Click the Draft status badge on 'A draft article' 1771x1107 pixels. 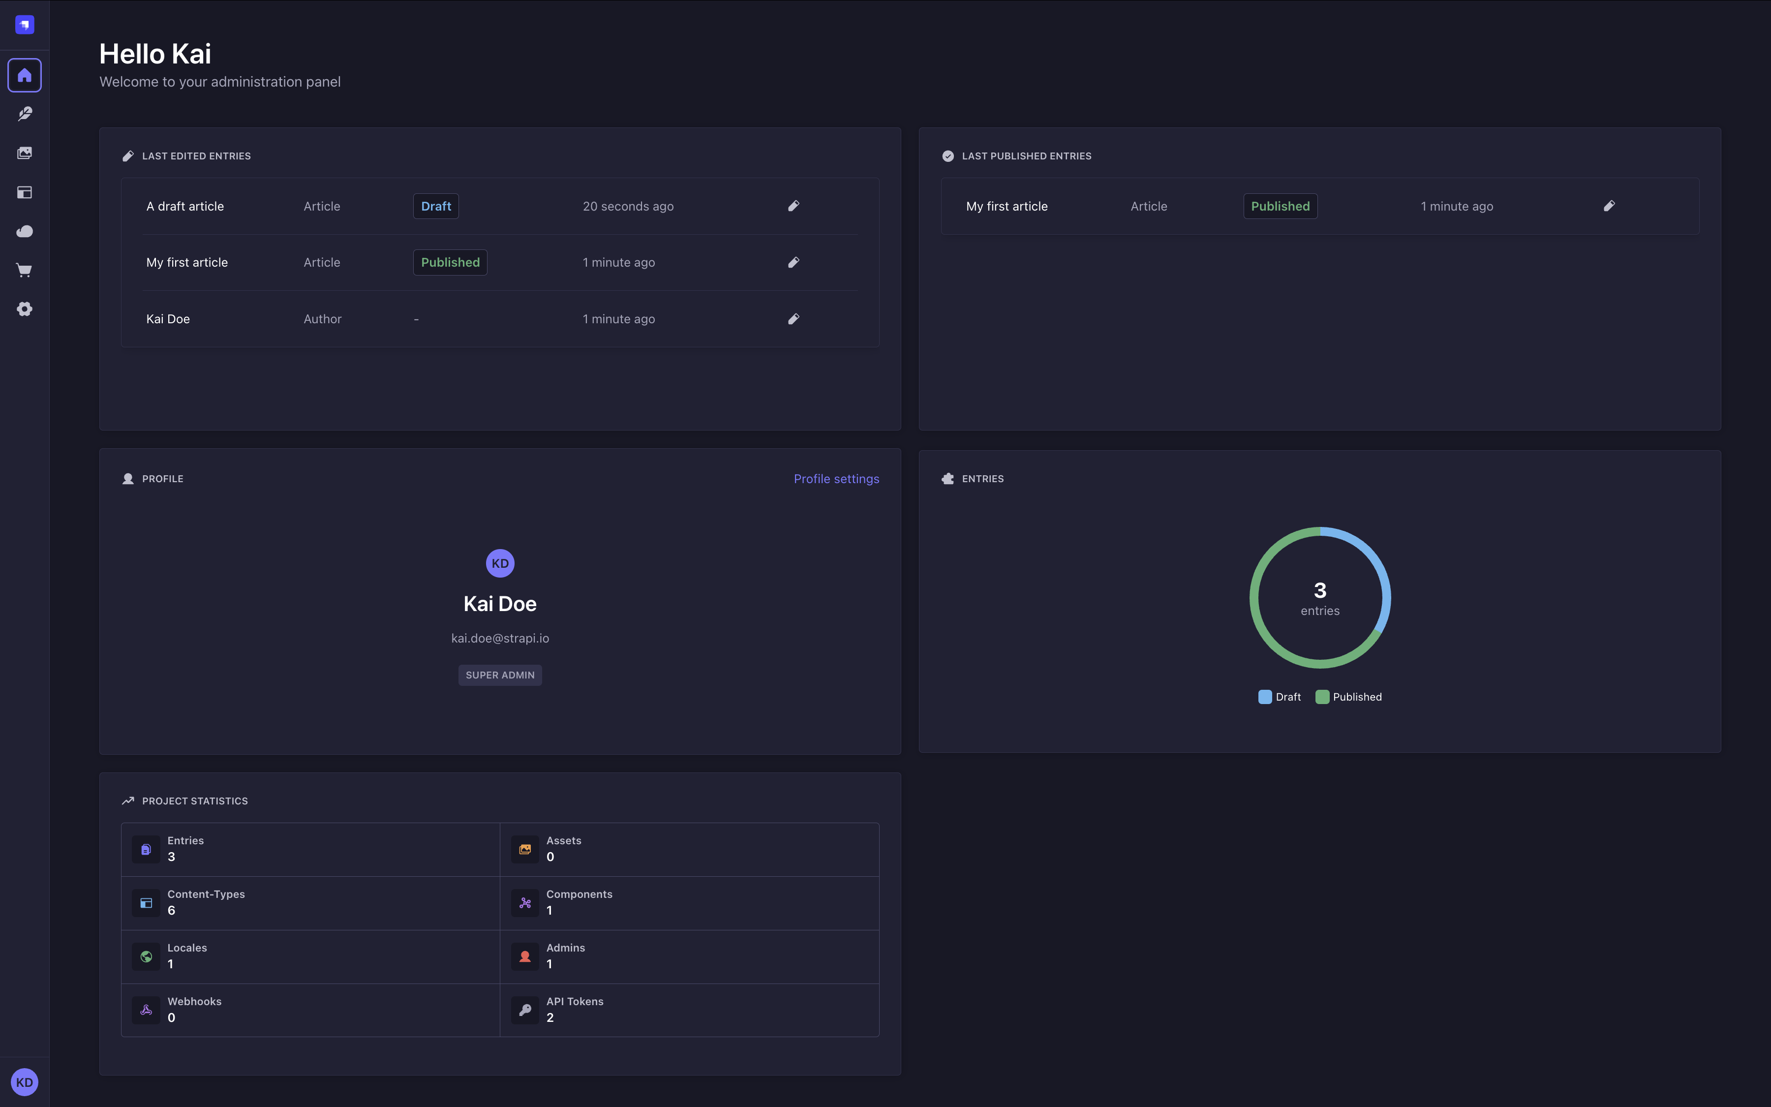click(435, 206)
